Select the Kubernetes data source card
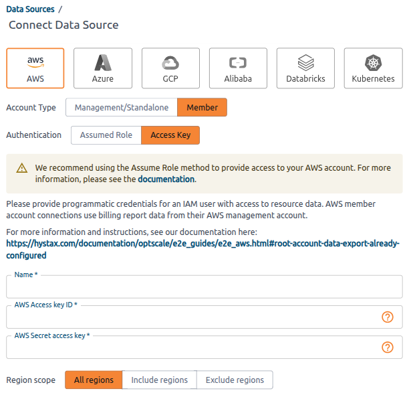The image size is (409, 395). point(374,68)
